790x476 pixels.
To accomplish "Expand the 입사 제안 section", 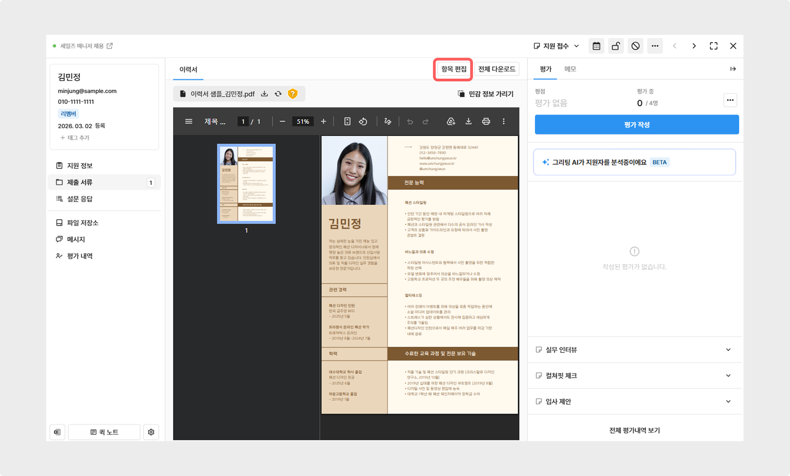I will click(635, 401).
